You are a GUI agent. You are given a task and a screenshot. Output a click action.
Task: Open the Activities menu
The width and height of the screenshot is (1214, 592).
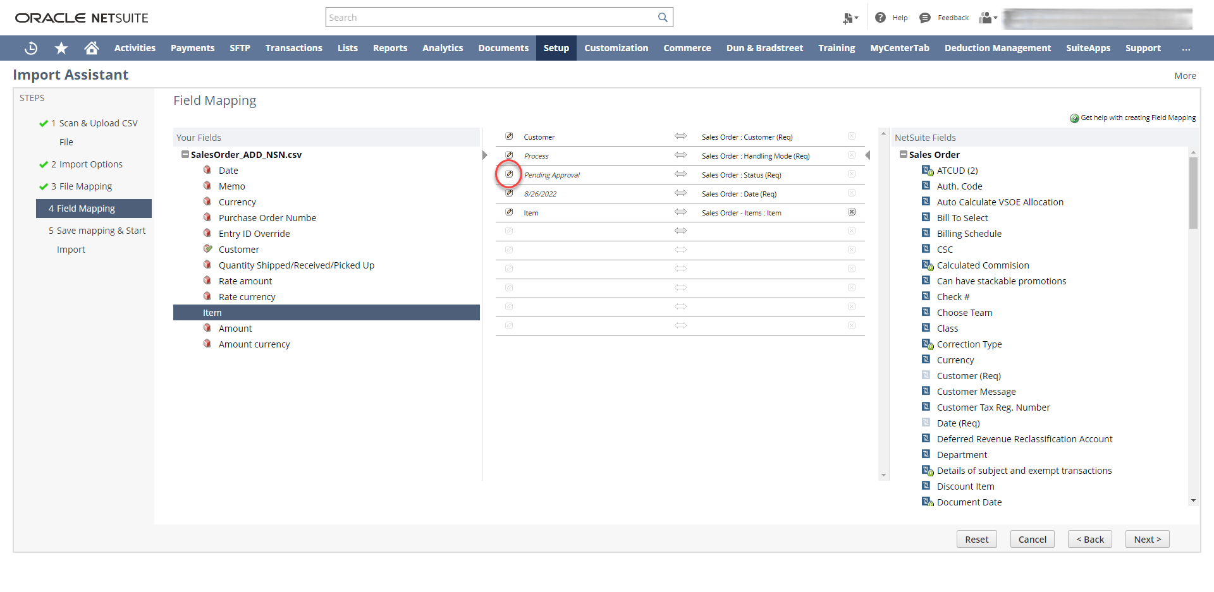click(x=135, y=48)
